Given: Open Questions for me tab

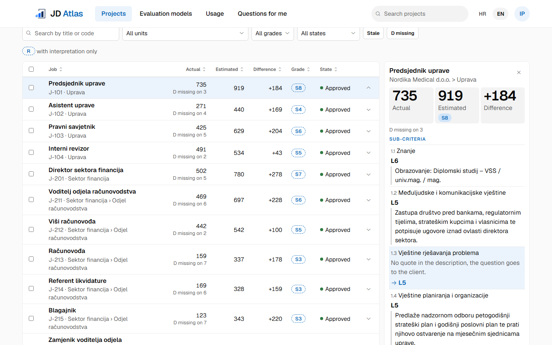Looking at the screenshot, I should (262, 14).
